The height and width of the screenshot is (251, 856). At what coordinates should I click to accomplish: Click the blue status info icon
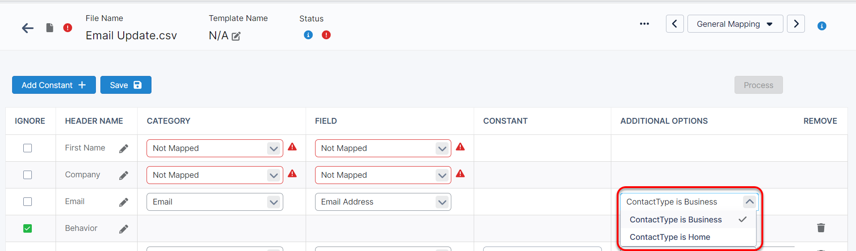308,35
